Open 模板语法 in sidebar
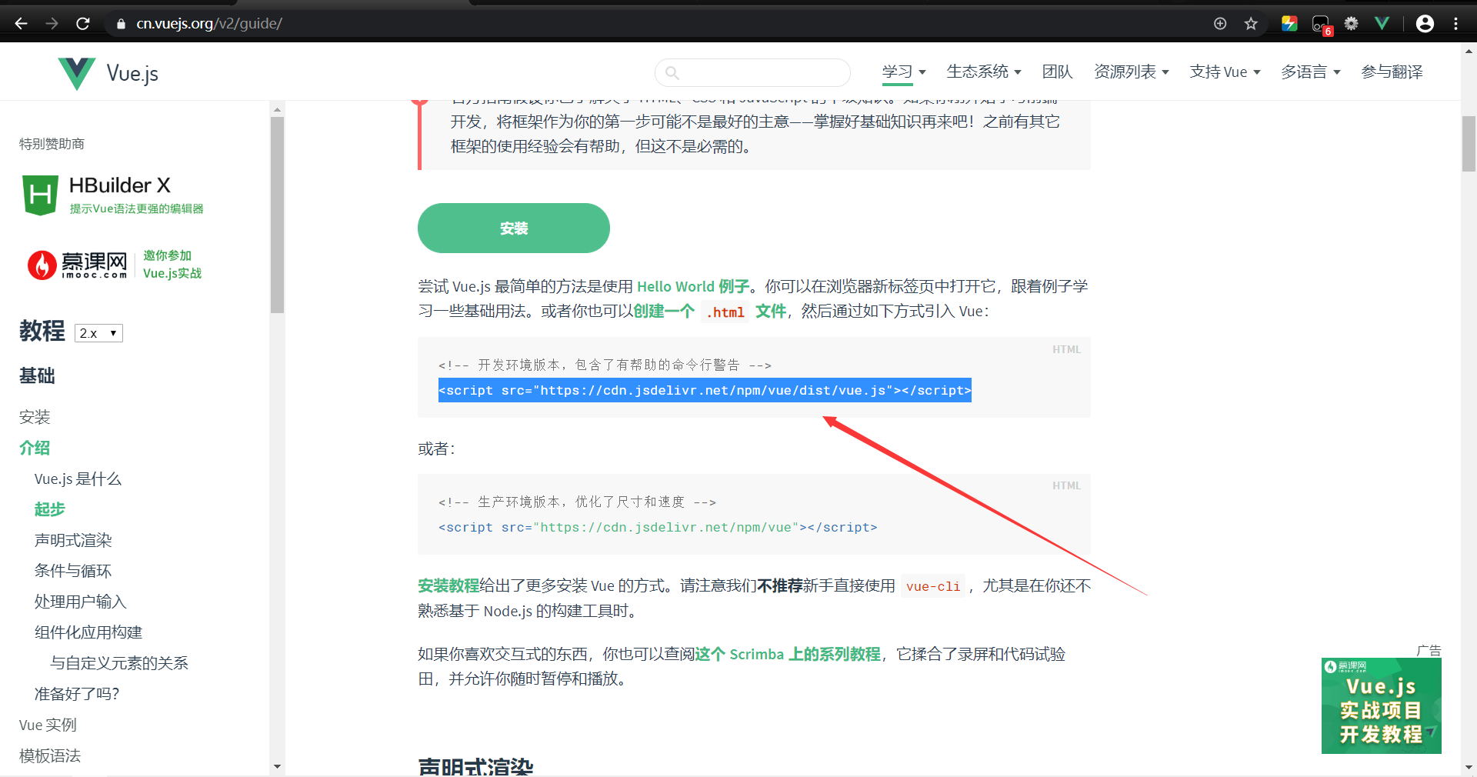Screen dimensions: 1477x777 [x=50, y=756]
